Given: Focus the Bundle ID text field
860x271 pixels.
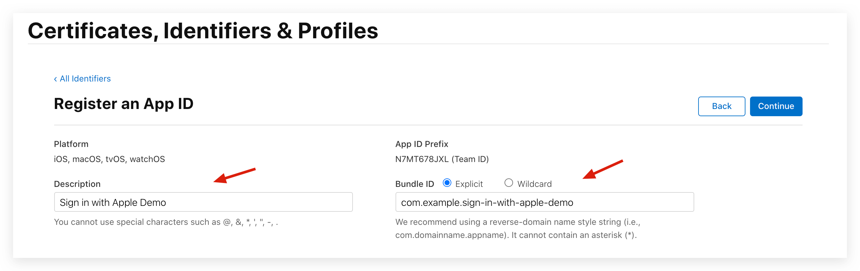Looking at the screenshot, I should (x=544, y=202).
